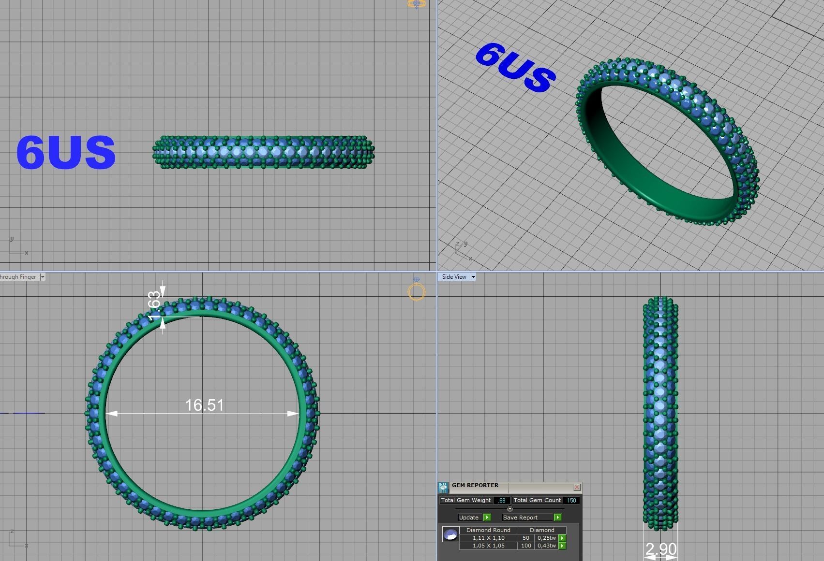Click the gem count cell 100

coord(526,546)
